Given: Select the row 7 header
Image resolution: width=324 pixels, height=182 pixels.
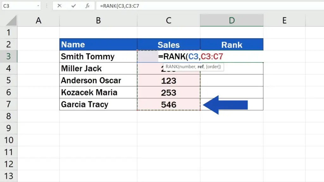Looking at the screenshot, I should tap(9, 104).
